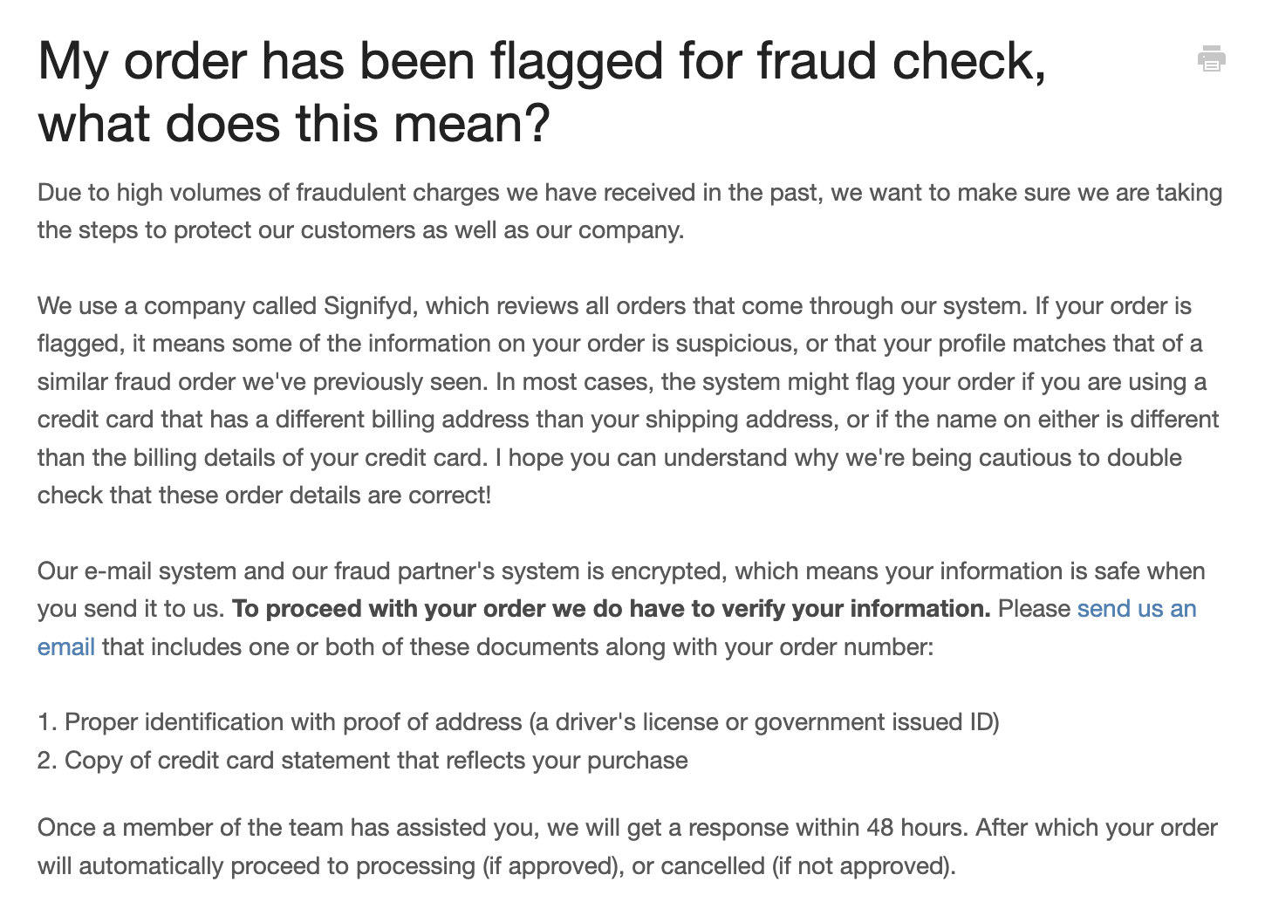Click the printer icon to print article
The height and width of the screenshot is (902, 1265).
tap(1211, 59)
